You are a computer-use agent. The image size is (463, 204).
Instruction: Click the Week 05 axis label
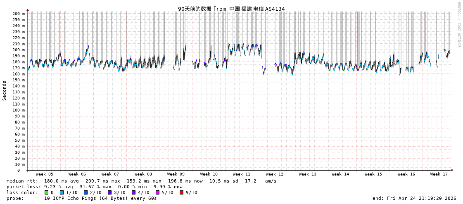point(44,174)
